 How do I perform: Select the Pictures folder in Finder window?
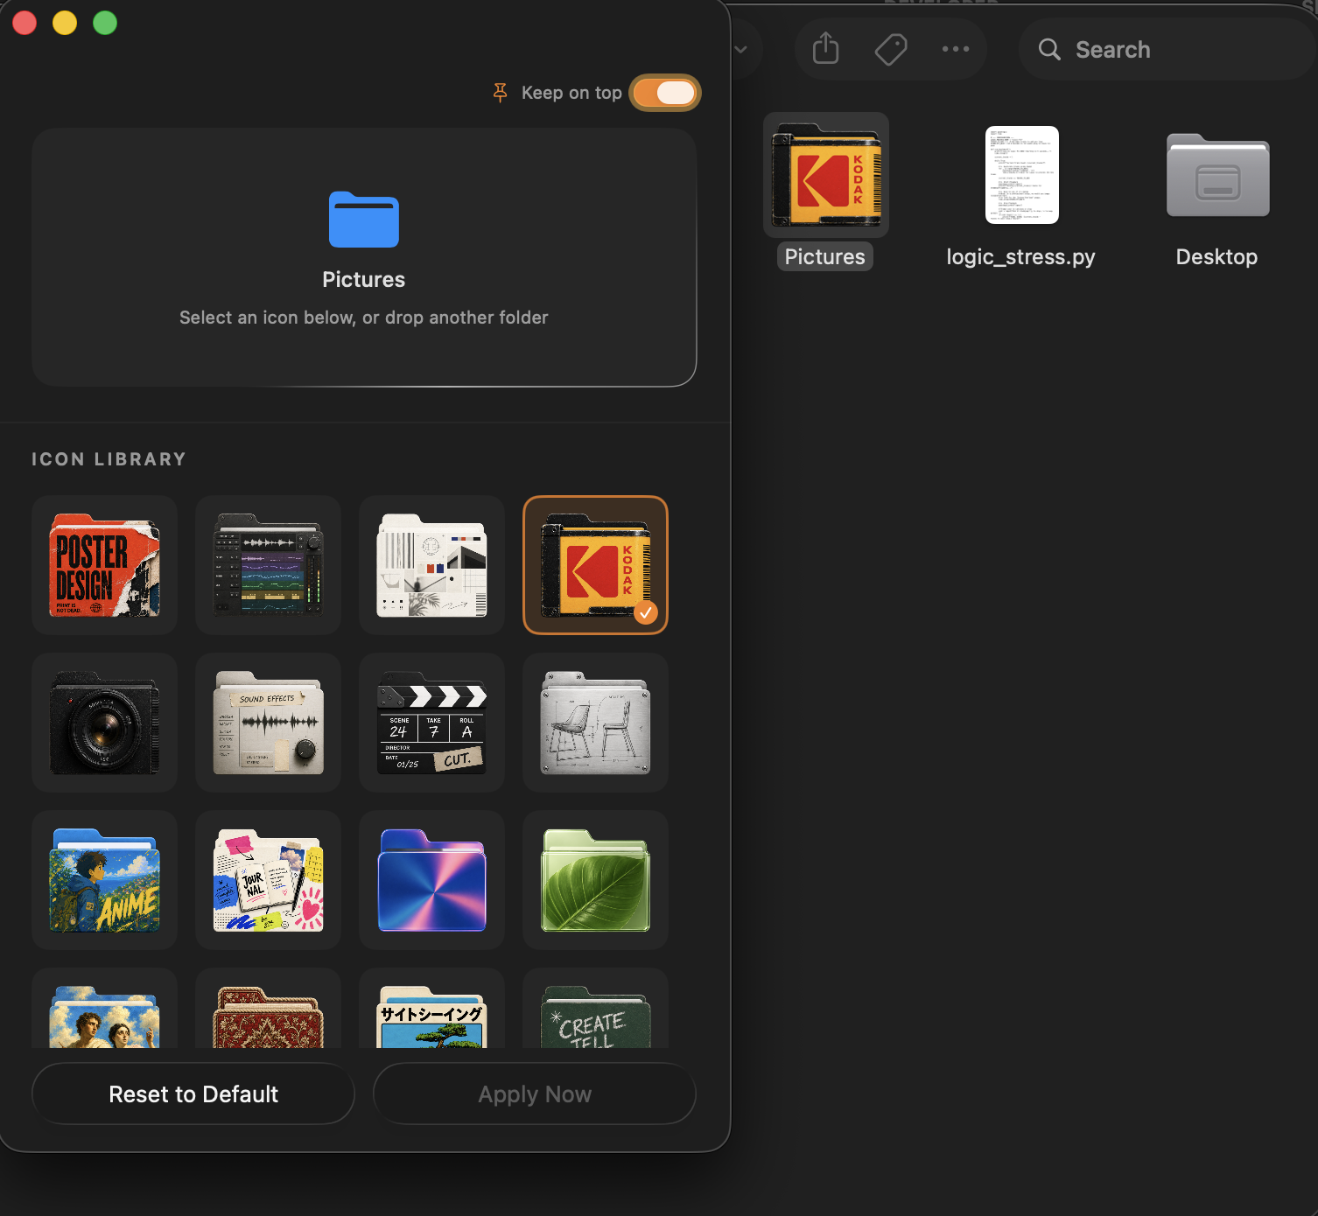(826, 176)
